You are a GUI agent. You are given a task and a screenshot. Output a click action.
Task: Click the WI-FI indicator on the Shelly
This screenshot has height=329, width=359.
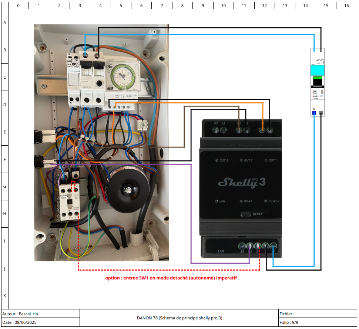pos(246,201)
